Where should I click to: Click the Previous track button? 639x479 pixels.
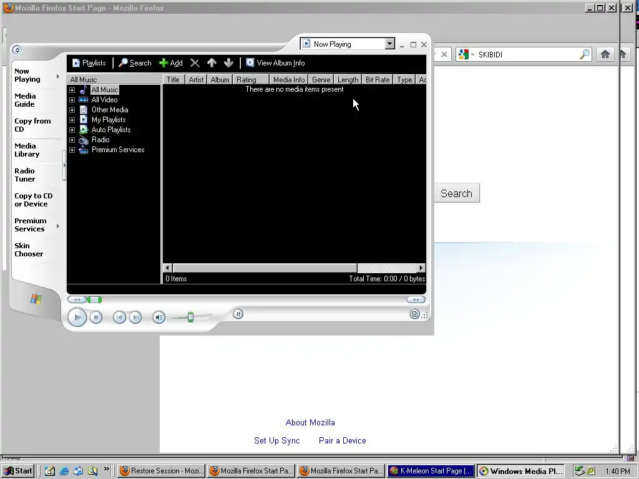point(119,317)
